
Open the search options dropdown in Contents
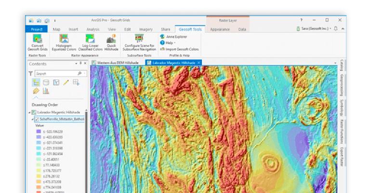coord(84,73)
